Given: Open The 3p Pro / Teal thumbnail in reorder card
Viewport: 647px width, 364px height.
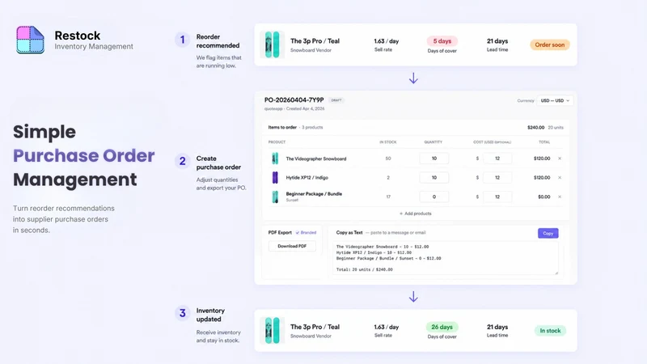Looking at the screenshot, I should coord(272,44).
